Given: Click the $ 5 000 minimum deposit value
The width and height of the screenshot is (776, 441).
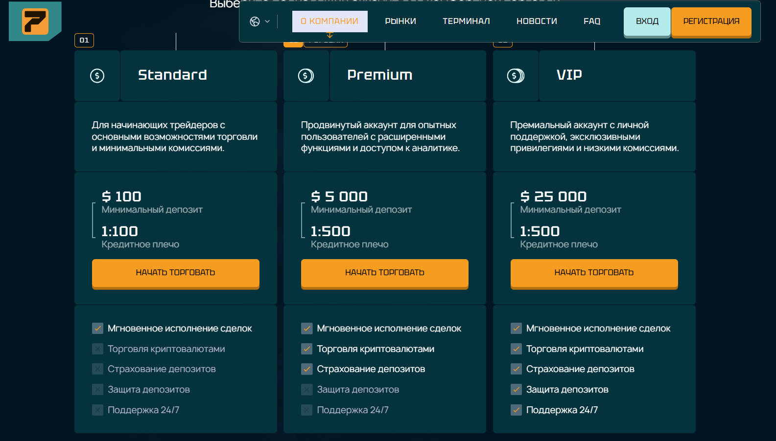Looking at the screenshot, I should pyautogui.click(x=339, y=197).
